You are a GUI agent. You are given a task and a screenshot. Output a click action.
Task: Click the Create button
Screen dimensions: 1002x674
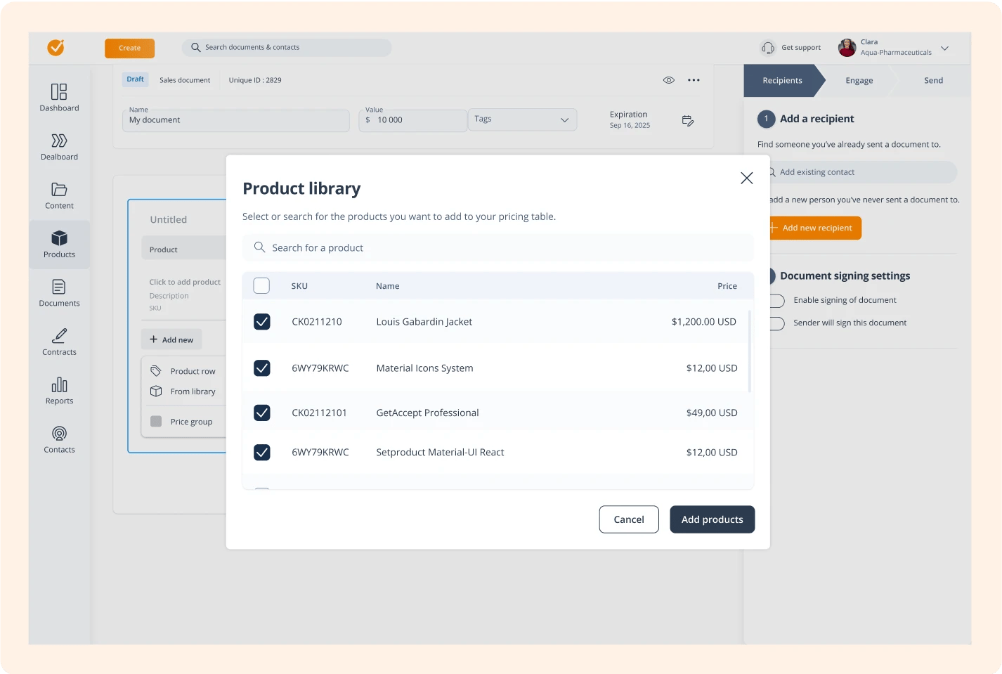pyautogui.click(x=129, y=48)
